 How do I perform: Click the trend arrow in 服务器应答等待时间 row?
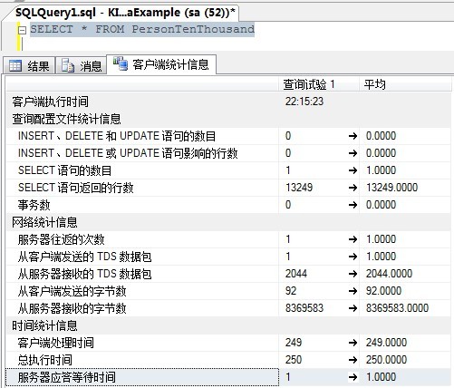click(x=353, y=377)
